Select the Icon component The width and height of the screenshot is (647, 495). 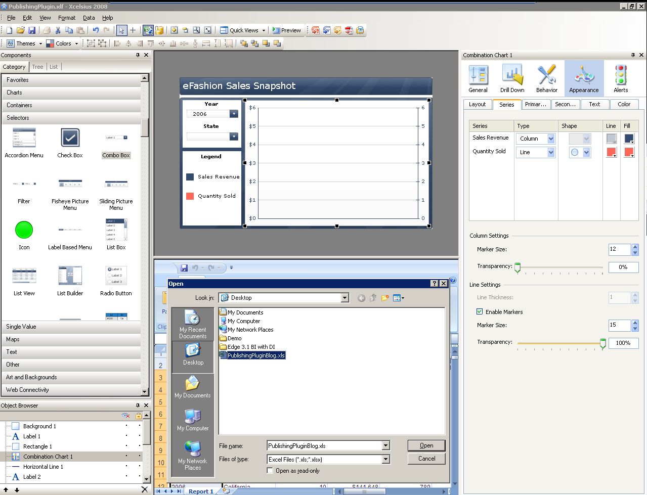coord(24,235)
